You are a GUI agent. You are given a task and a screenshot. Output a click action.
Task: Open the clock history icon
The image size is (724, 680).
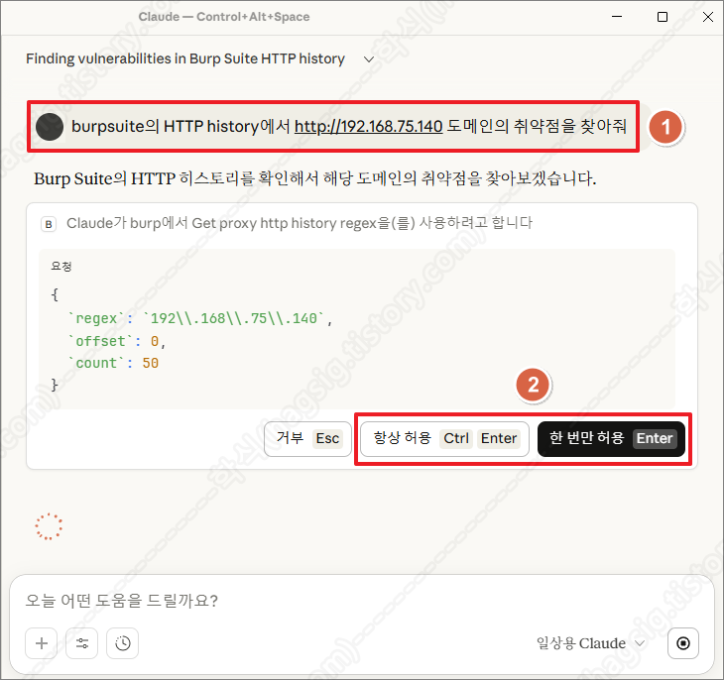[122, 643]
